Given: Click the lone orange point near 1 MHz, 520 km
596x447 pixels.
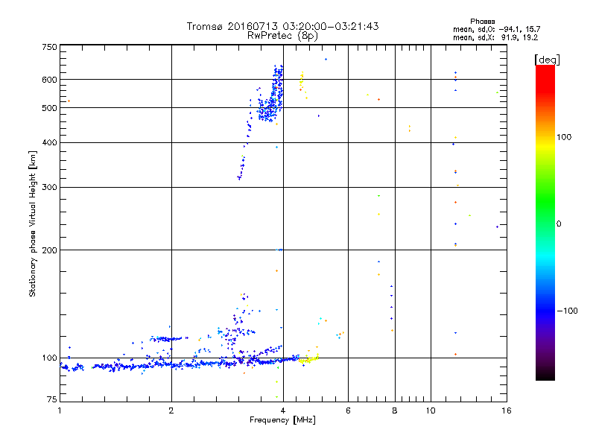Looking at the screenshot, I should point(69,101).
